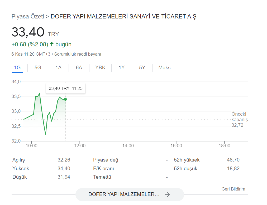
Task: Select the 1G time range tab
Action: click(17, 68)
